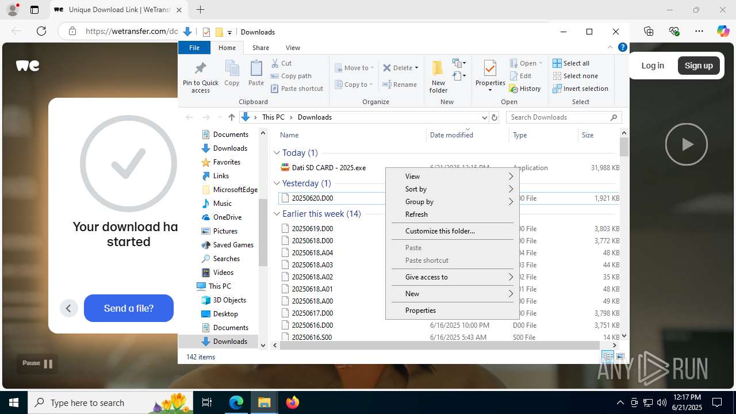This screenshot has width=736, height=414.
Task: Collapse the Earlier this week group
Action: tap(277, 214)
